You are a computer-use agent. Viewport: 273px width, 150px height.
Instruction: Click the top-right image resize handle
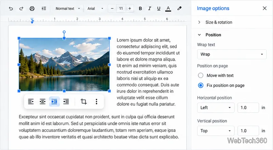coord(109,38)
